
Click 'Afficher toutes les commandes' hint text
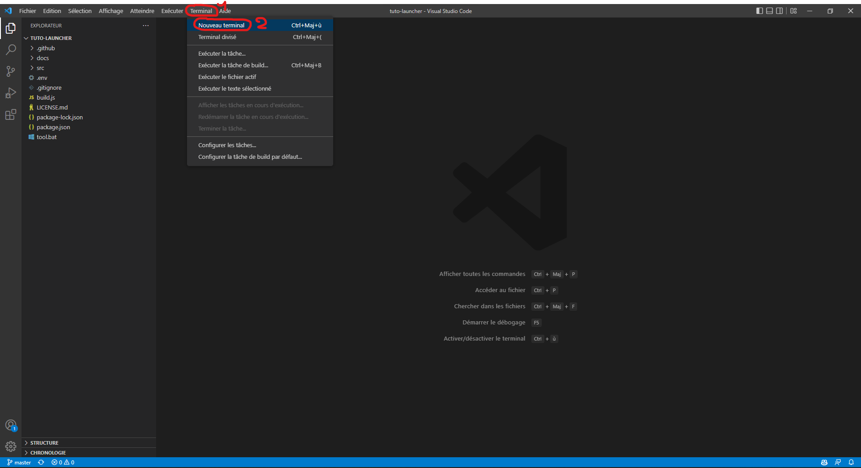point(482,274)
